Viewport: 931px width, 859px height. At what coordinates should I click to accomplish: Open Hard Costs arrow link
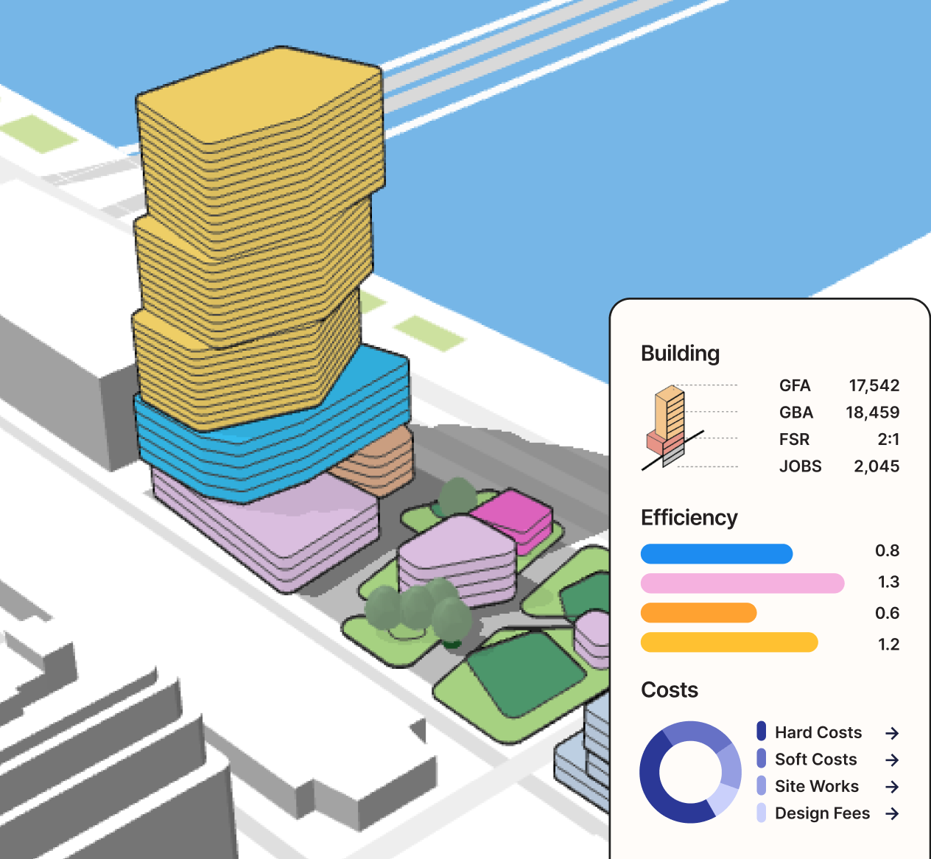(892, 733)
